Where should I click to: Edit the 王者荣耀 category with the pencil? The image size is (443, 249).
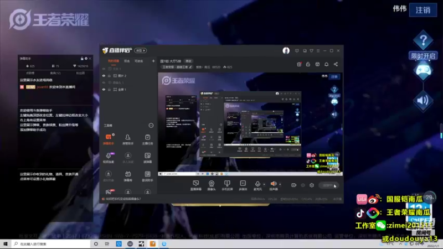(190, 67)
